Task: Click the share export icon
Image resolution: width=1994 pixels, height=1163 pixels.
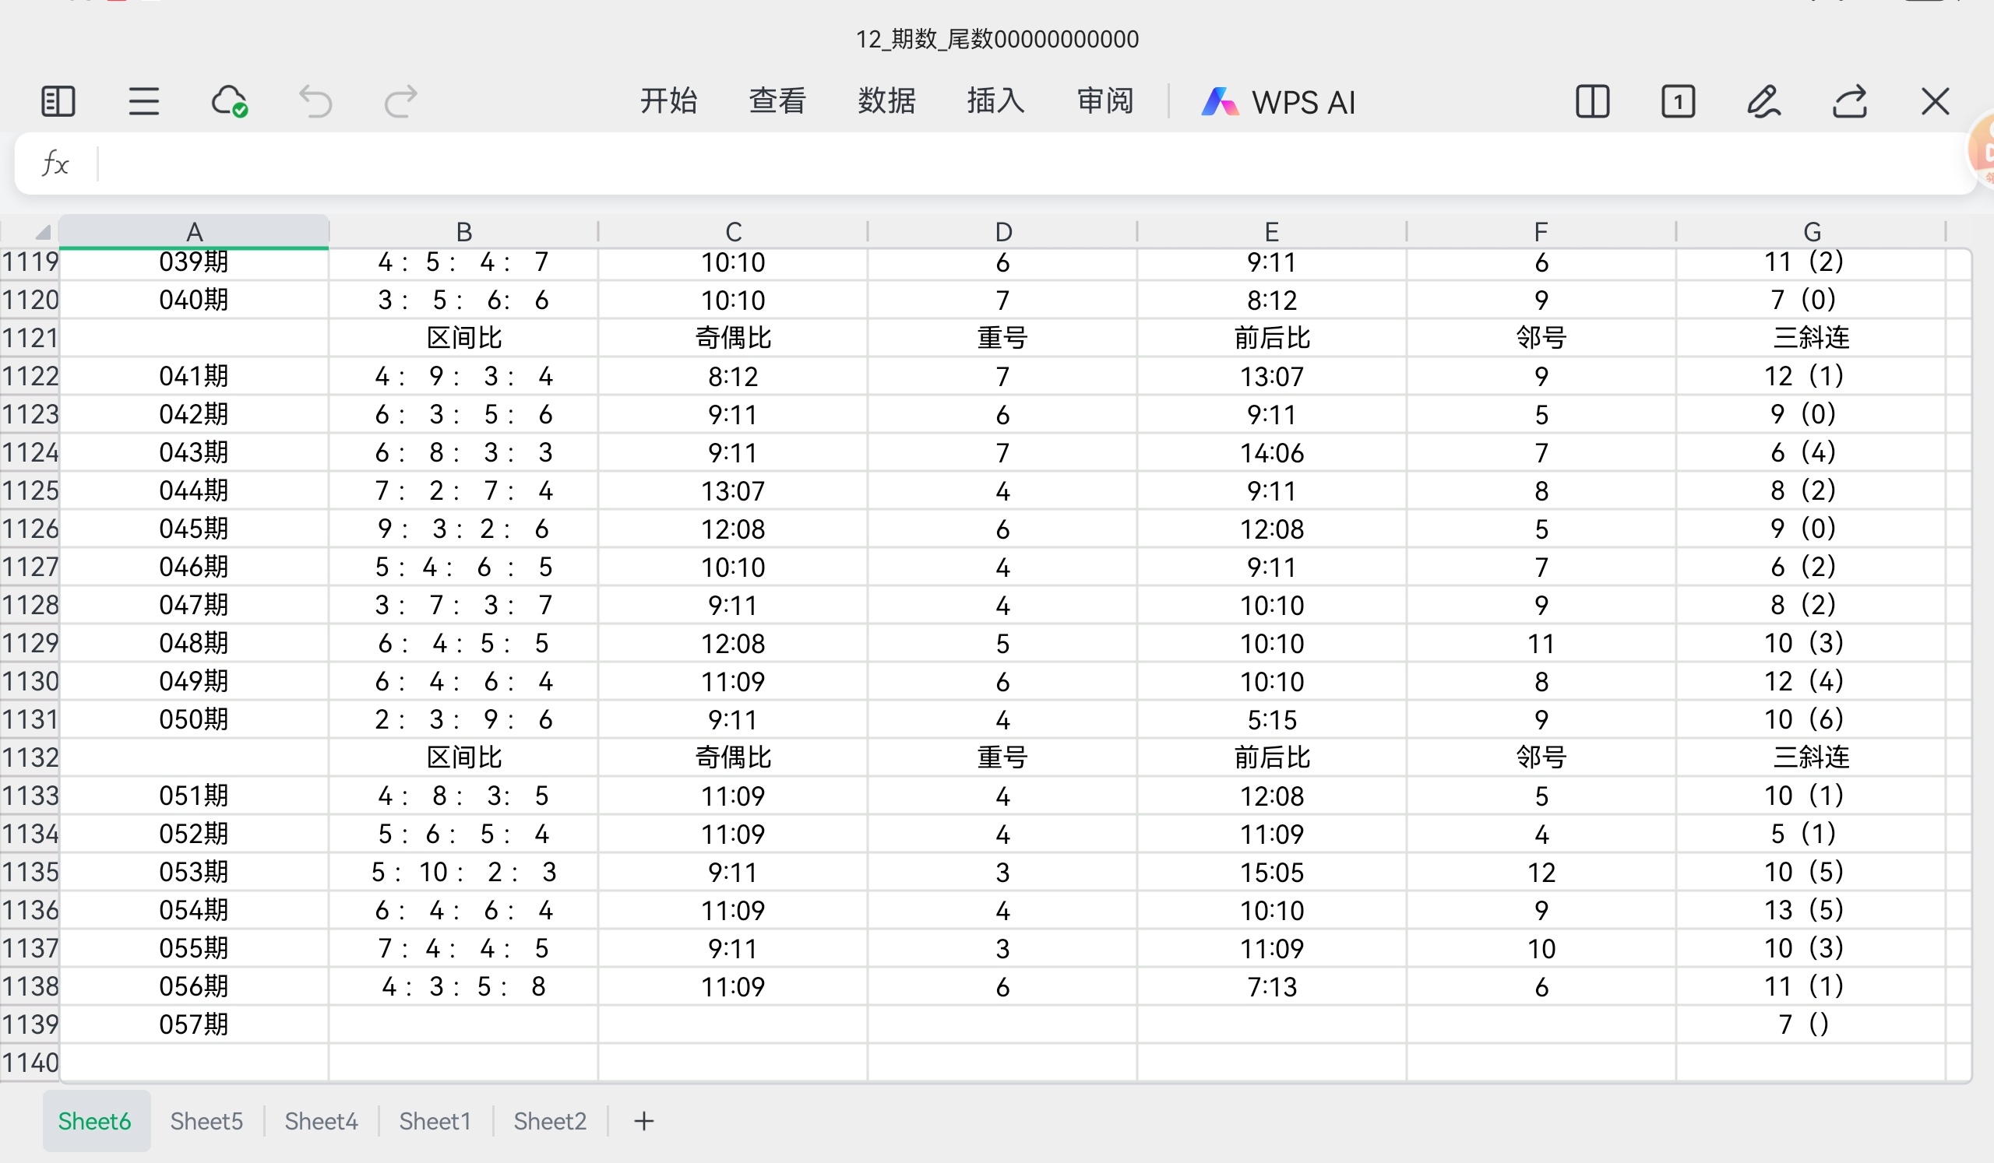Action: 1850,101
